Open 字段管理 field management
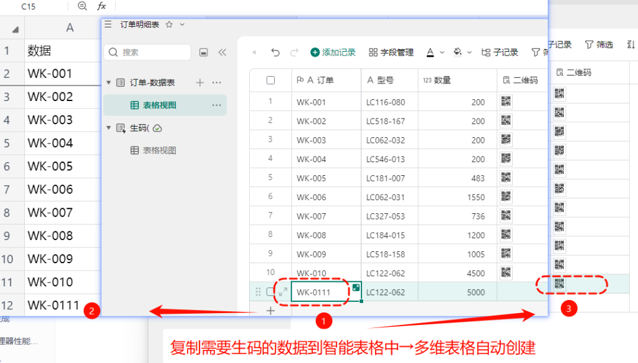Image resolution: width=638 pixels, height=363 pixels. [x=391, y=52]
